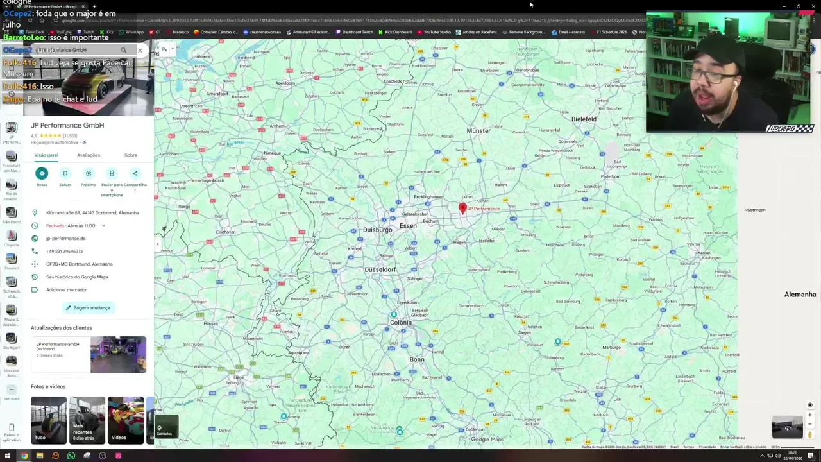Image resolution: width=821 pixels, height=462 pixels.
Task: Click the browser address bar URL
Action: (353, 21)
